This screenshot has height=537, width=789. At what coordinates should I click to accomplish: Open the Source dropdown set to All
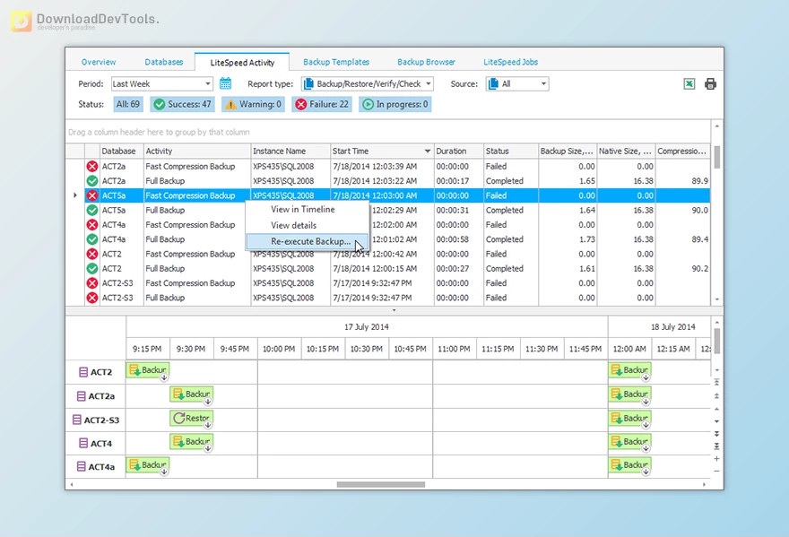click(516, 84)
